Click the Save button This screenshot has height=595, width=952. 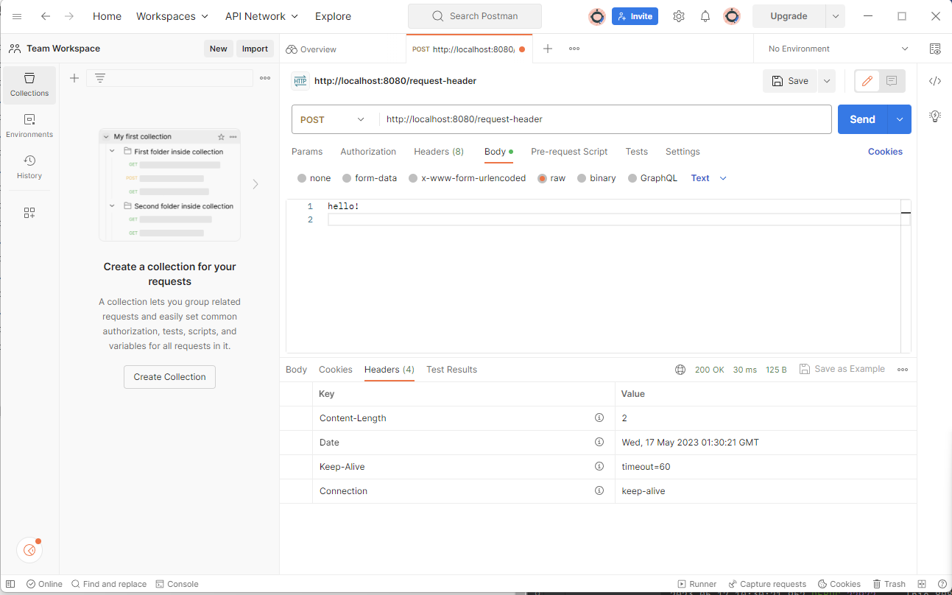790,81
